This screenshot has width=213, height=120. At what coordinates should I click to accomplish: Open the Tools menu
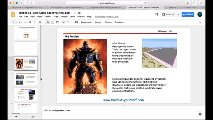(x=72, y=17)
